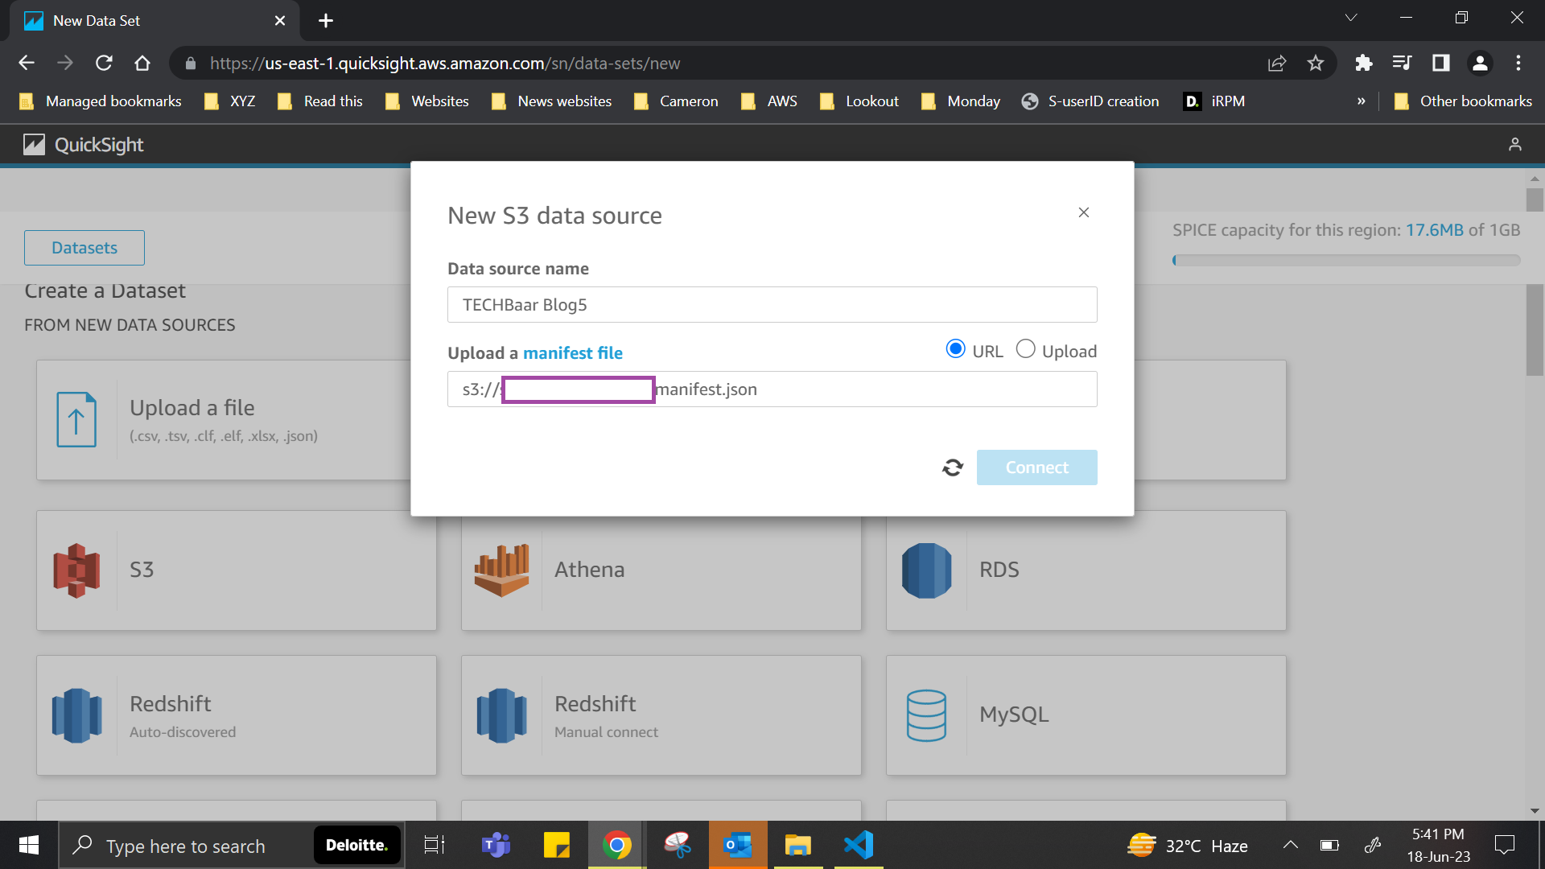The height and width of the screenshot is (869, 1545).
Task: Open the notification center icon
Action: coord(1504,846)
